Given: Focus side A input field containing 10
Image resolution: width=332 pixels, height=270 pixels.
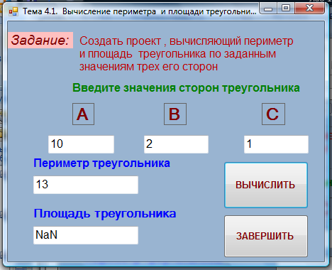Looking at the screenshot, I should pos(81,144).
